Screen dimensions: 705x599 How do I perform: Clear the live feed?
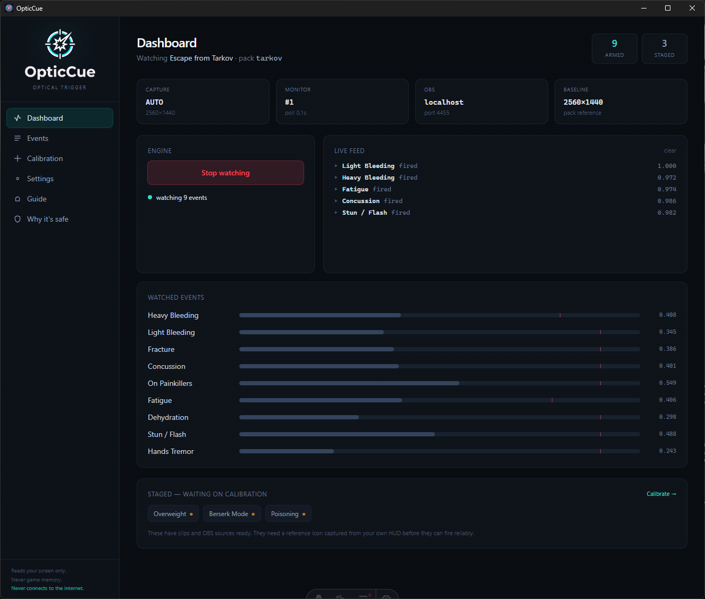[670, 151]
